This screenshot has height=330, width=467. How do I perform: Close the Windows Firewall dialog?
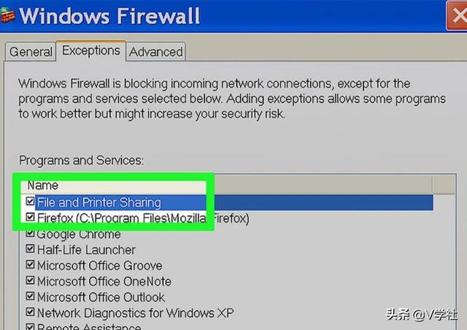pos(458,15)
